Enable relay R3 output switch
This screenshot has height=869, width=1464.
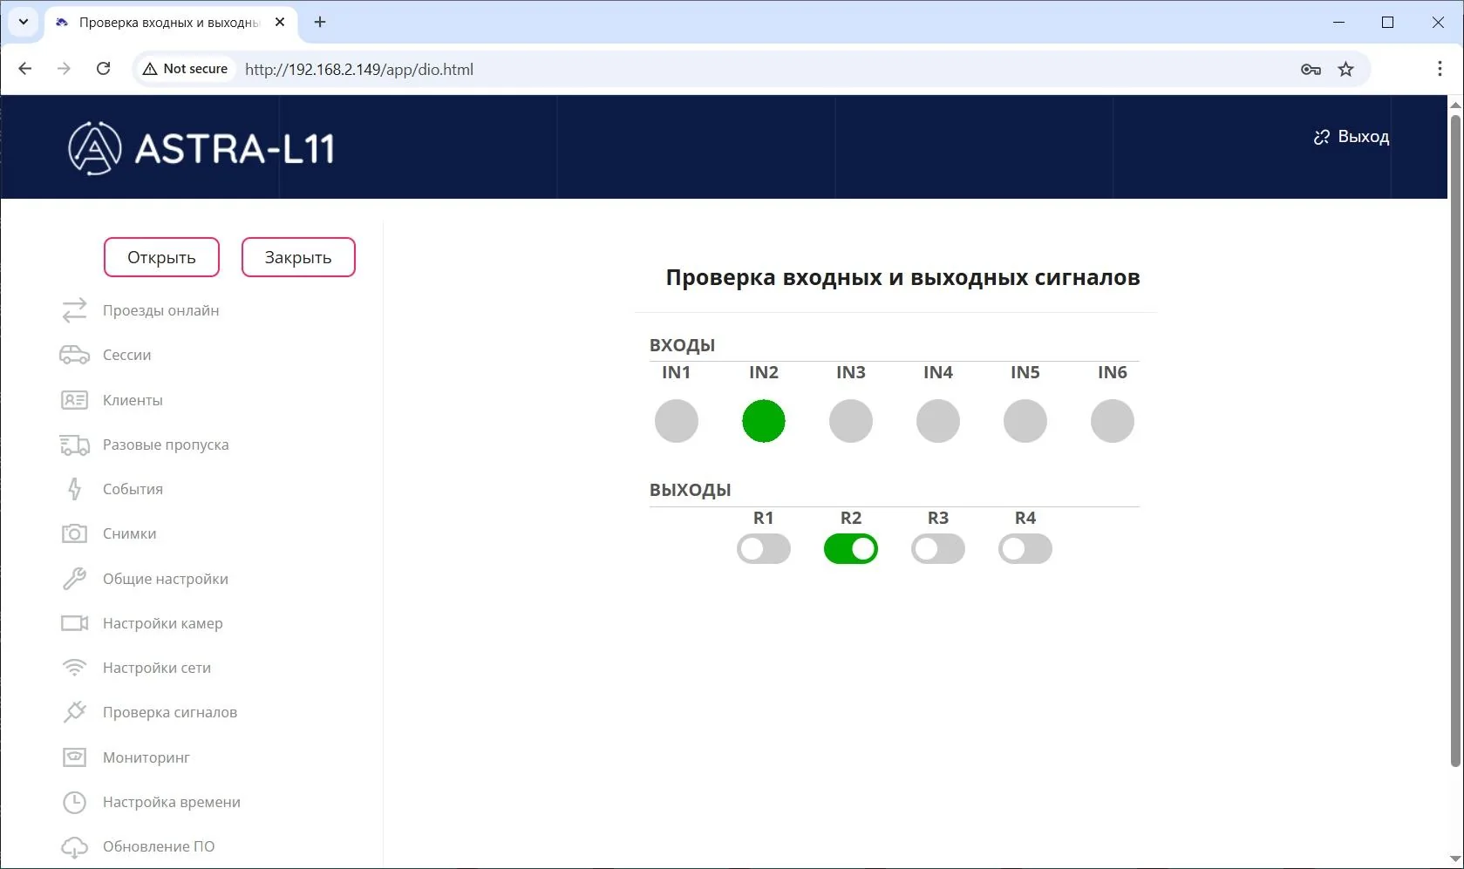938,549
